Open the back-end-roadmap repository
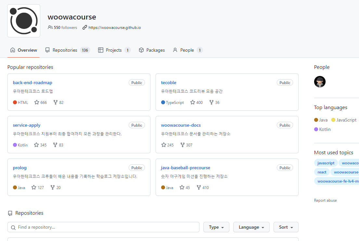Viewport: 359px width, 241px height. click(x=32, y=82)
